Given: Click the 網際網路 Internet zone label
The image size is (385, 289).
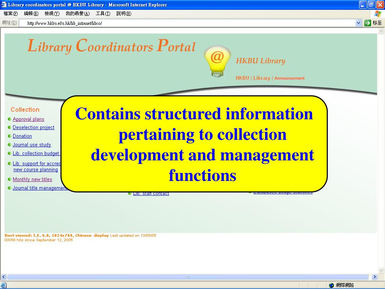Looking at the screenshot, I should tap(345, 285).
